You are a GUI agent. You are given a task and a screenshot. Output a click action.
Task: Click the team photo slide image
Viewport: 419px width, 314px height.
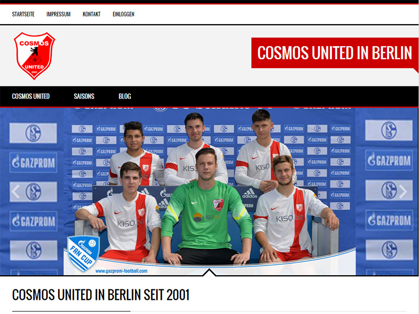[209, 192]
